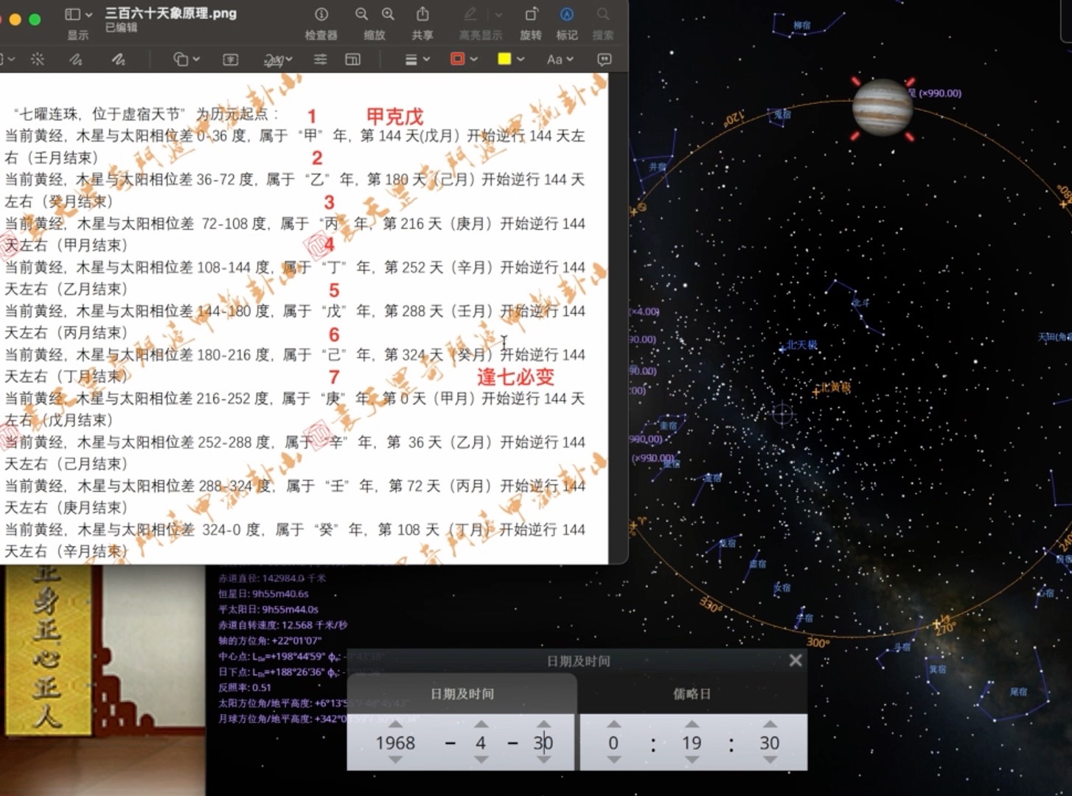
Task: Add a note with the annotation icon
Action: [605, 59]
